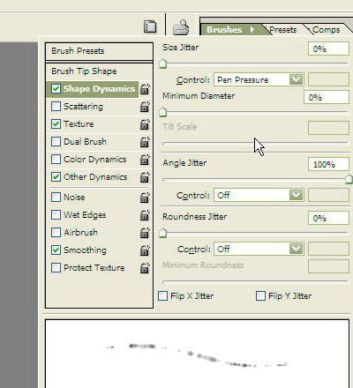Toggle lock icon beside Other Dynamics

coord(145,177)
